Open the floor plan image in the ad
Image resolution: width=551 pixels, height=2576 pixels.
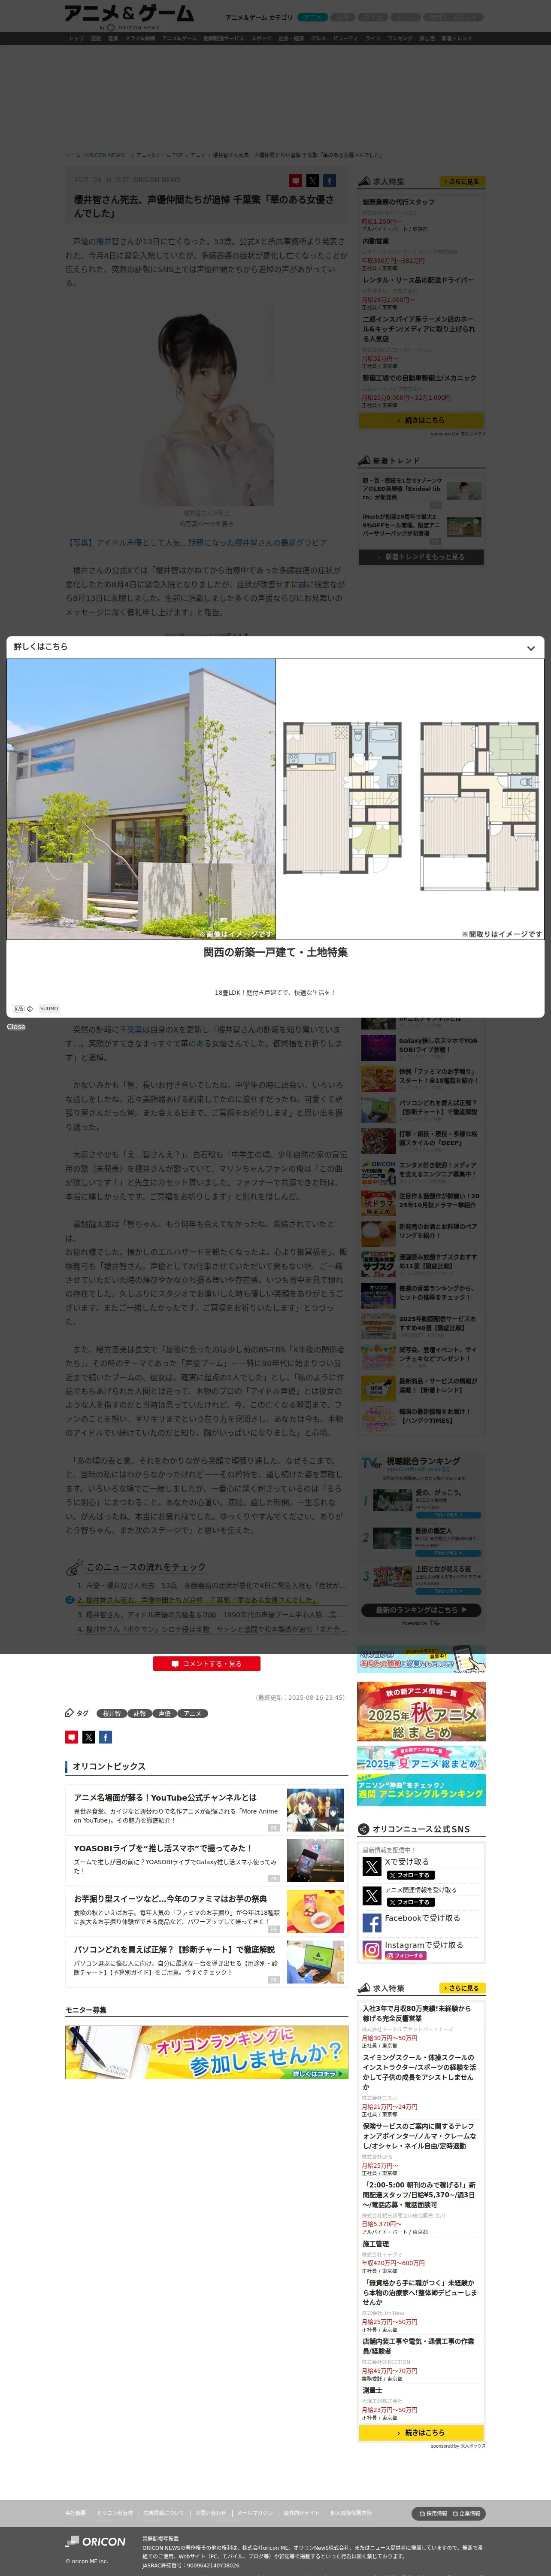pyautogui.click(x=410, y=798)
